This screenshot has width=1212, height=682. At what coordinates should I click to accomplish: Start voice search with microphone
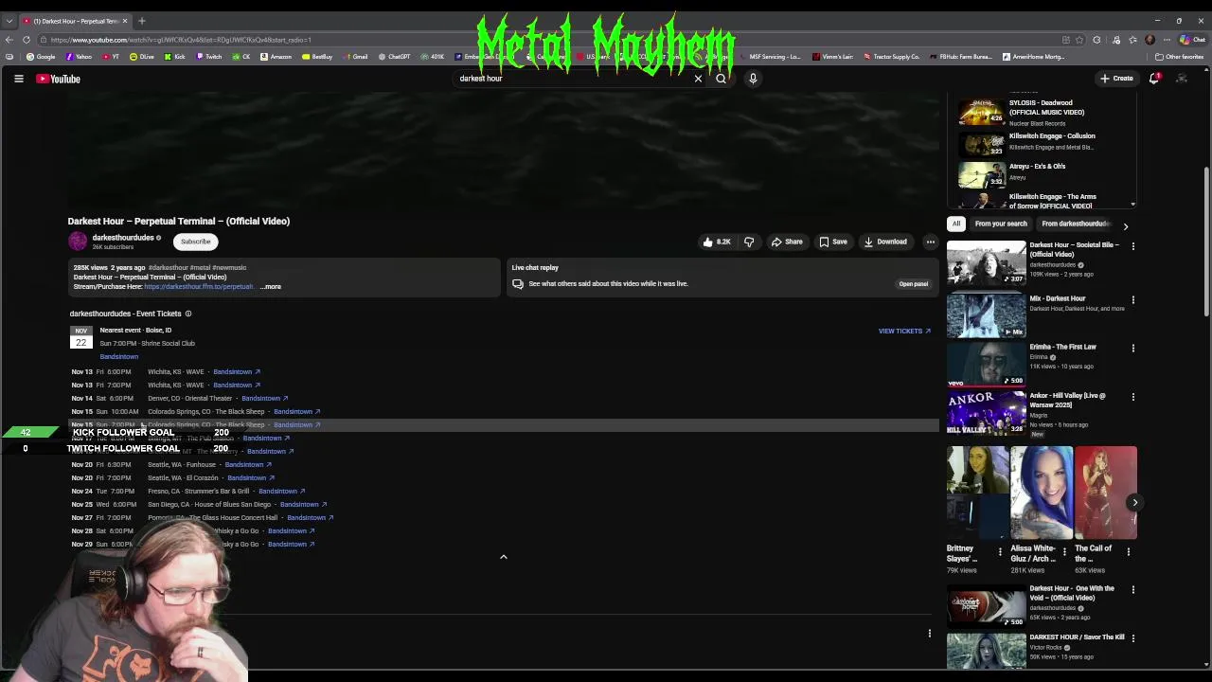tap(753, 79)
